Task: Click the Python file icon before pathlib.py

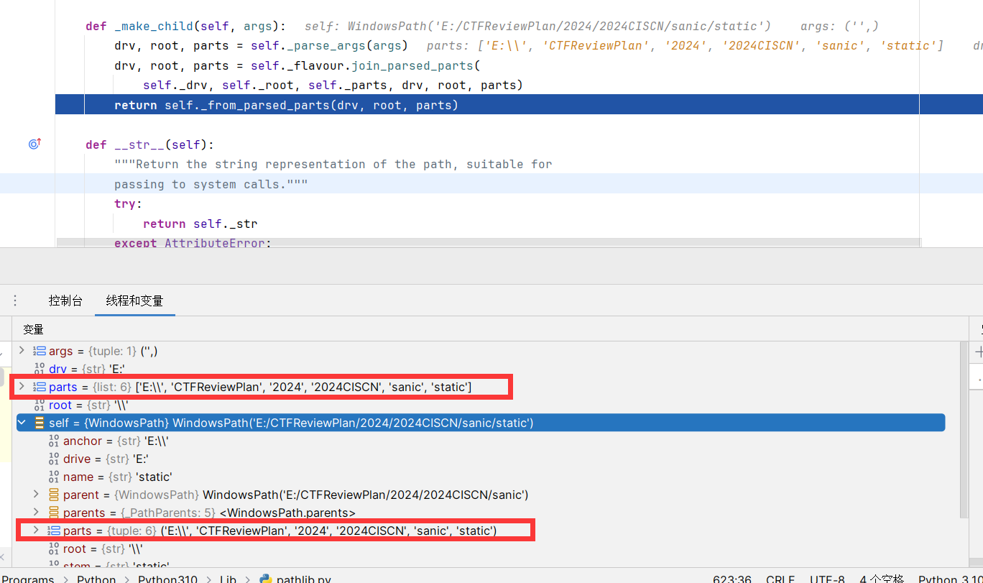Action: [265, 579]
